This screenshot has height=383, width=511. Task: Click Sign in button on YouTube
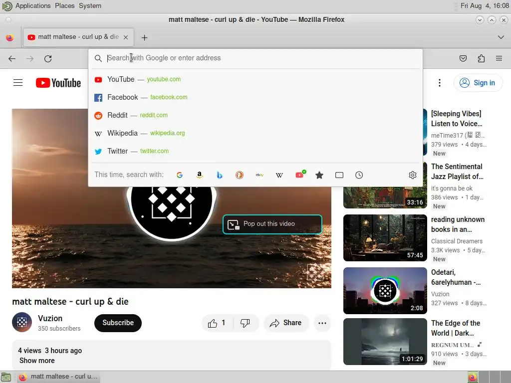[x=478, y=83]
